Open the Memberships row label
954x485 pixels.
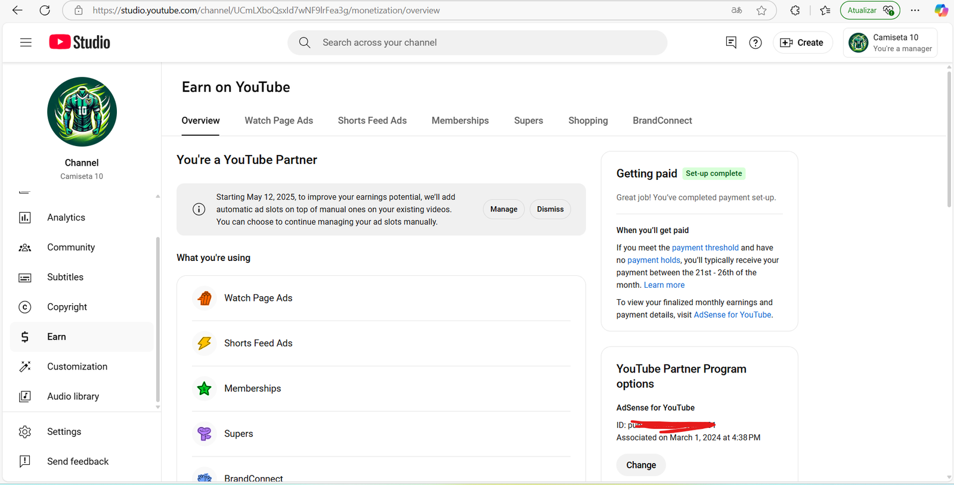pyautogui.click(x=252, y=388)
